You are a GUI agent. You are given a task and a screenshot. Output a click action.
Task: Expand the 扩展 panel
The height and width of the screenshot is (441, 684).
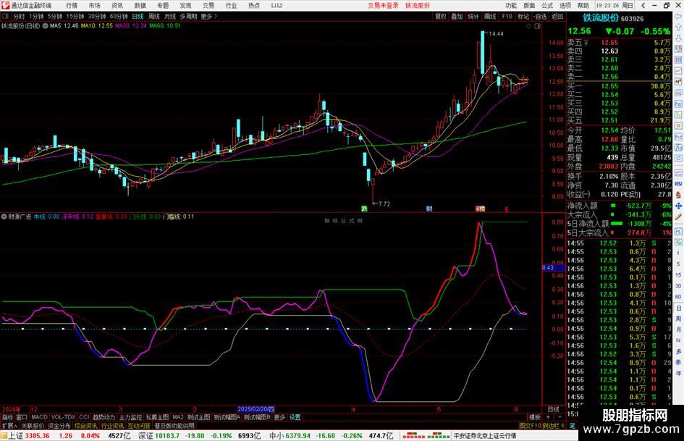(9, 426)
